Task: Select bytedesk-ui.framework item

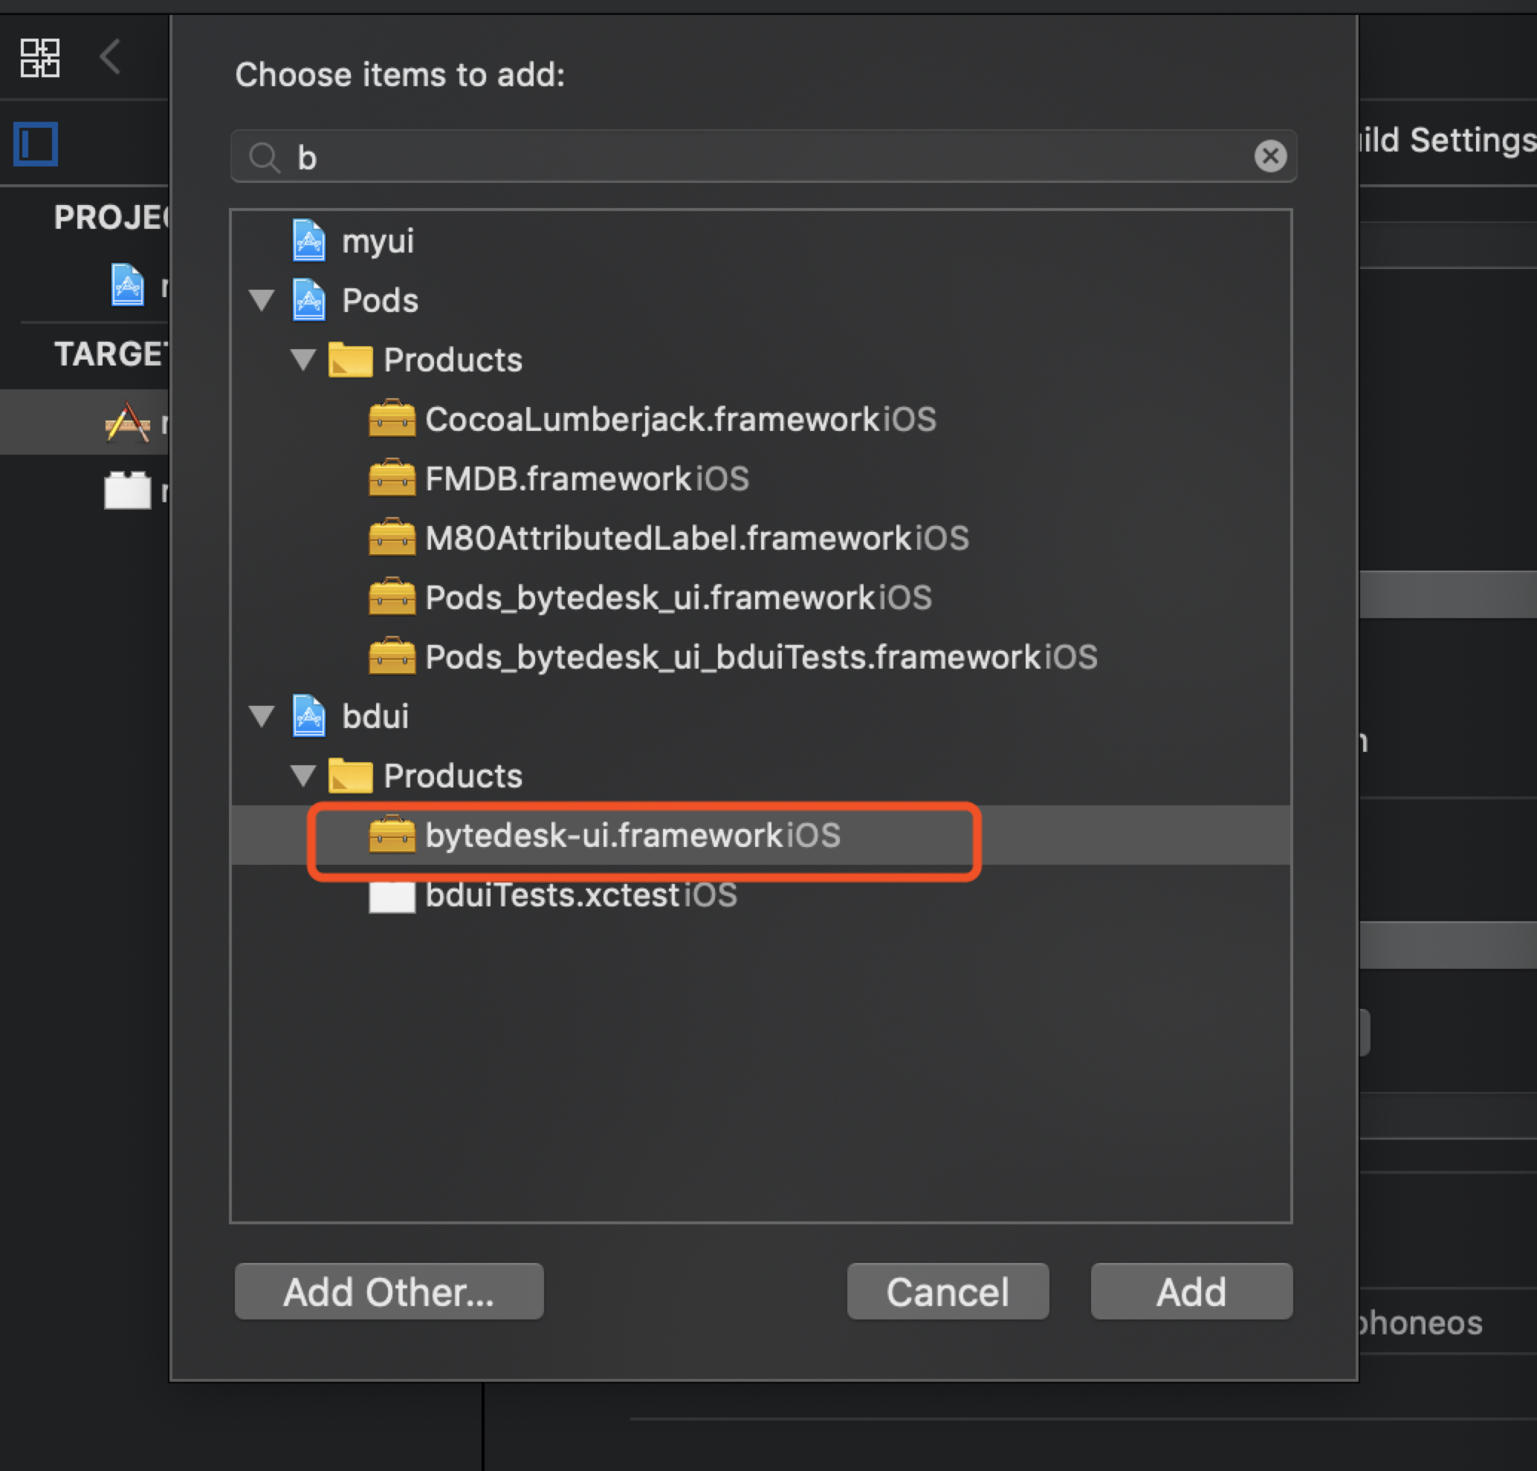Action: point(760,834)
